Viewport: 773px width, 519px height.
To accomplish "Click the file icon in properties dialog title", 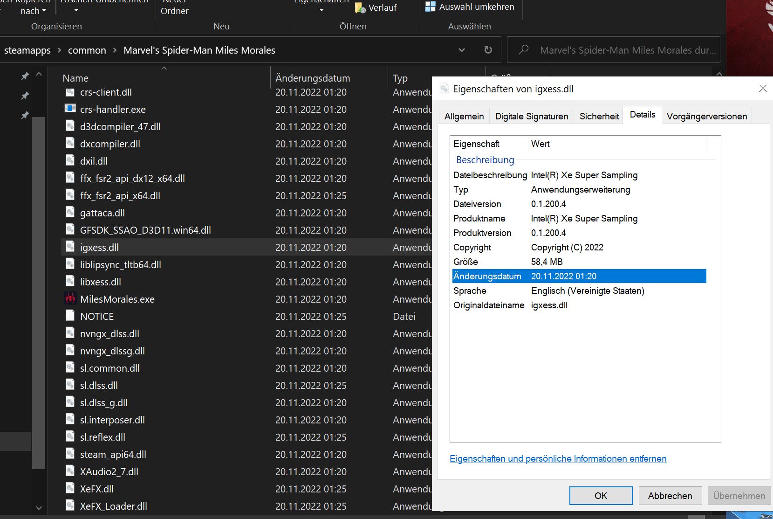I will pos(445,89).
